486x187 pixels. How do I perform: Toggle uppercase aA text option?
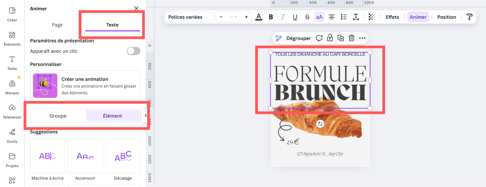click(319, 17)
